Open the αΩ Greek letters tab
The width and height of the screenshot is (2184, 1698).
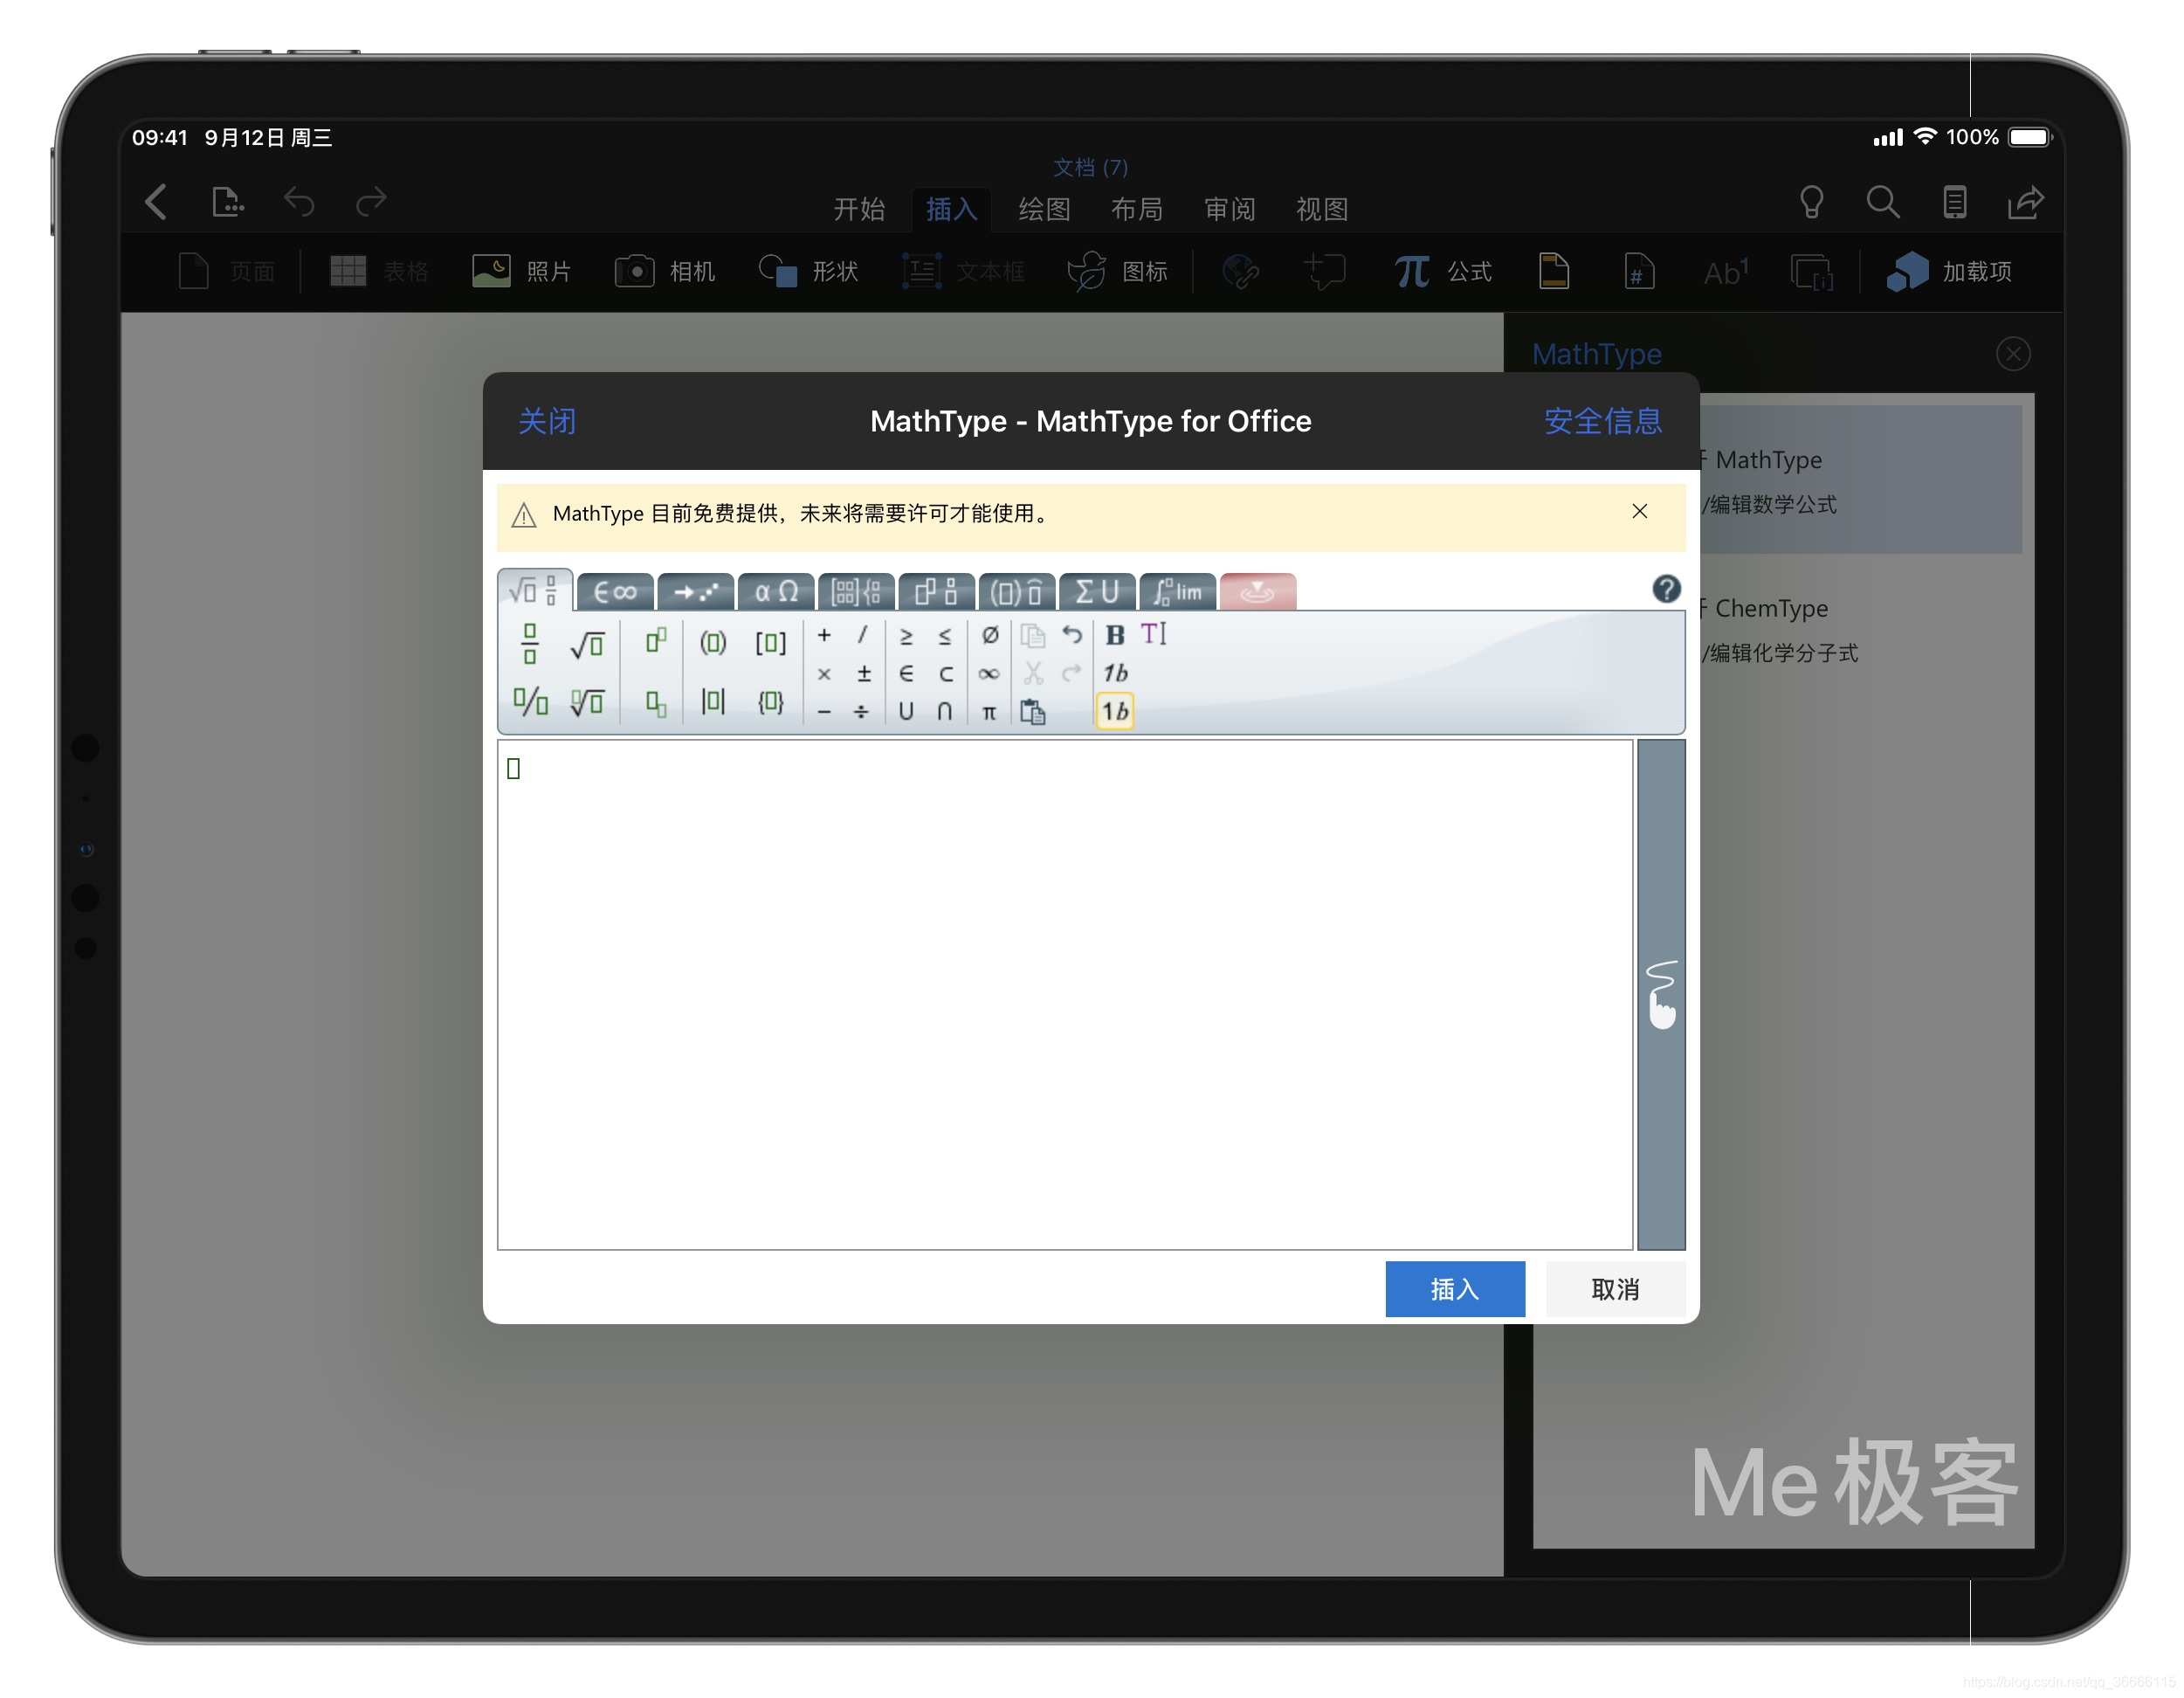[776, 591]
